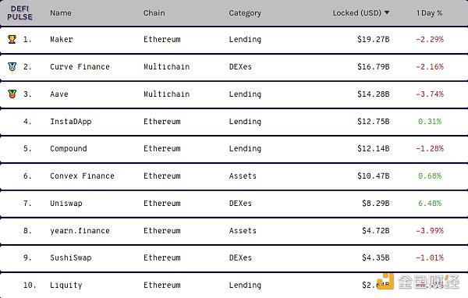Open the Maker project link

[x=62, y=39]
